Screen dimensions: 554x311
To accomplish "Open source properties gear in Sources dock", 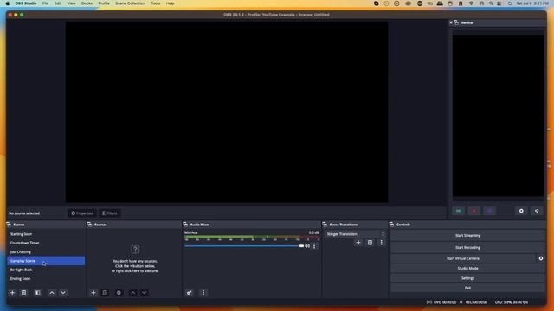I will [x=119, y=293].
